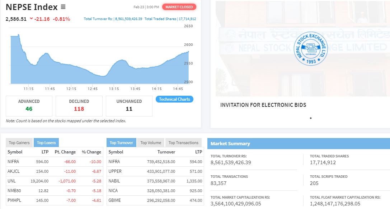Click the 2600 value label on chart axis
Screen dimensions: 390x209
[188, 45]
